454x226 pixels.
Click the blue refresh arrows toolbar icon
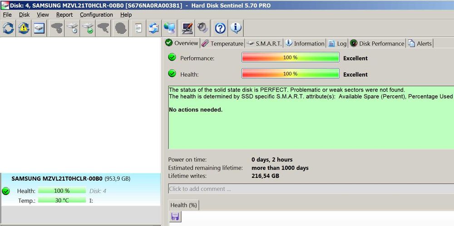click(8, 28)
